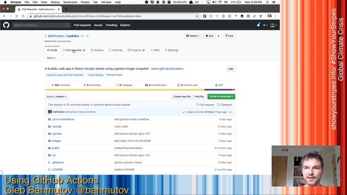This screenshot has width=347, height=195.
Task: Go to browser home icon
Action: pyautogui.click(x=23, y=16)
